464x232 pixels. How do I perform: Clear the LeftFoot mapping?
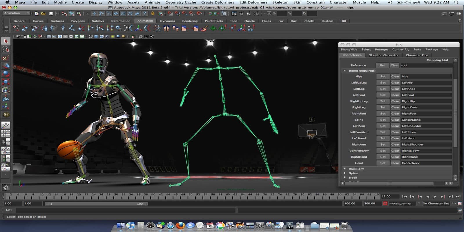(x=395, y=95)
